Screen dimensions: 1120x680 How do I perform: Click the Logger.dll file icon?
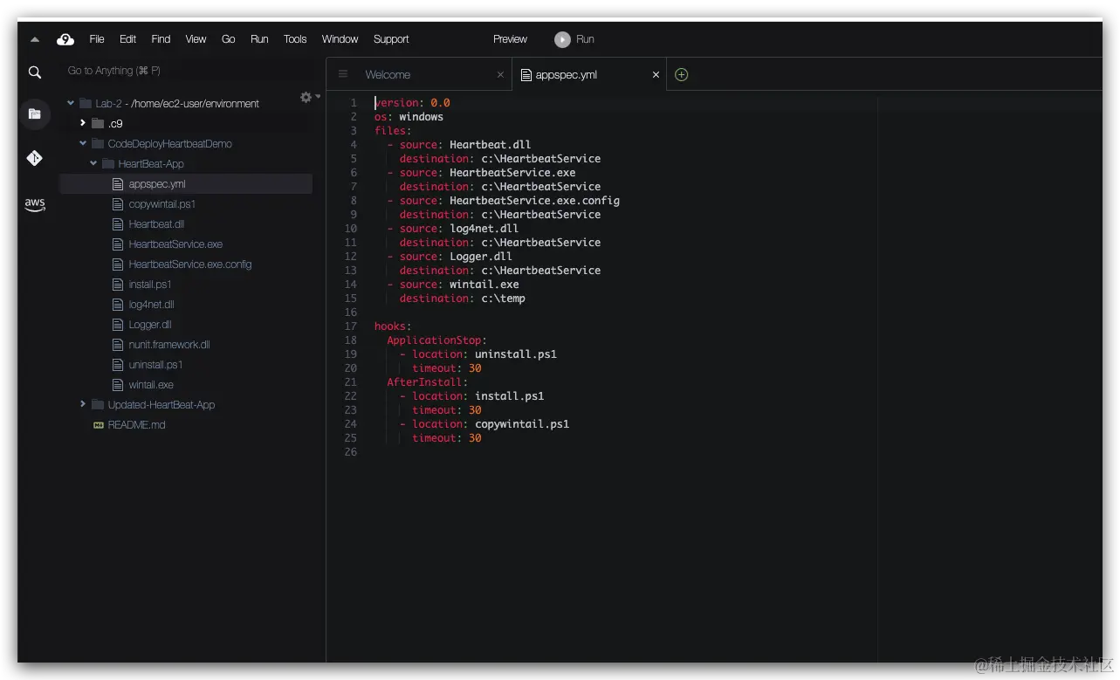pos(119,325)
